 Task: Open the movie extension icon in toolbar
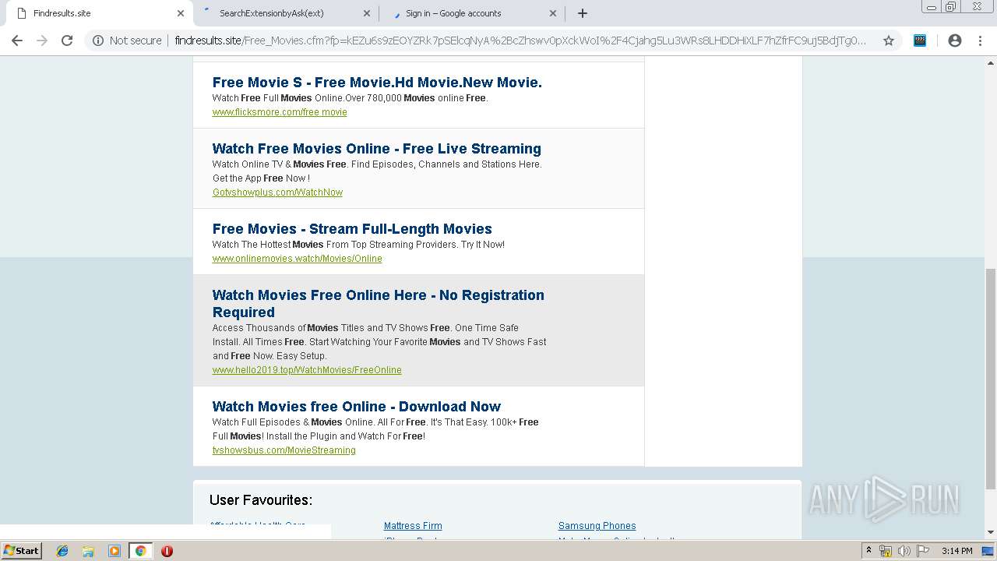click(920, 41)
